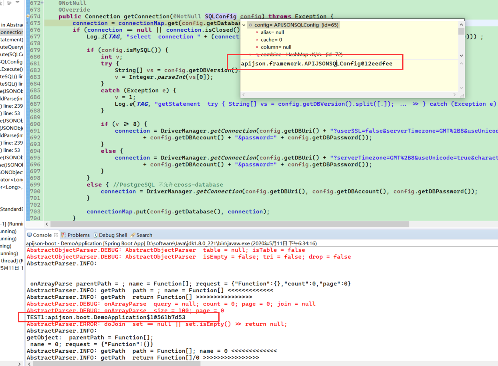Click the PostgreSQL comment on line 699
498x366 pixels.
click(x=168, y=185)
